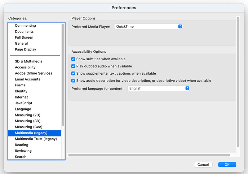This screenshot has width=248, height=174.
Task: Choose 3D & Multimedia category
Action: pos(29,61)
